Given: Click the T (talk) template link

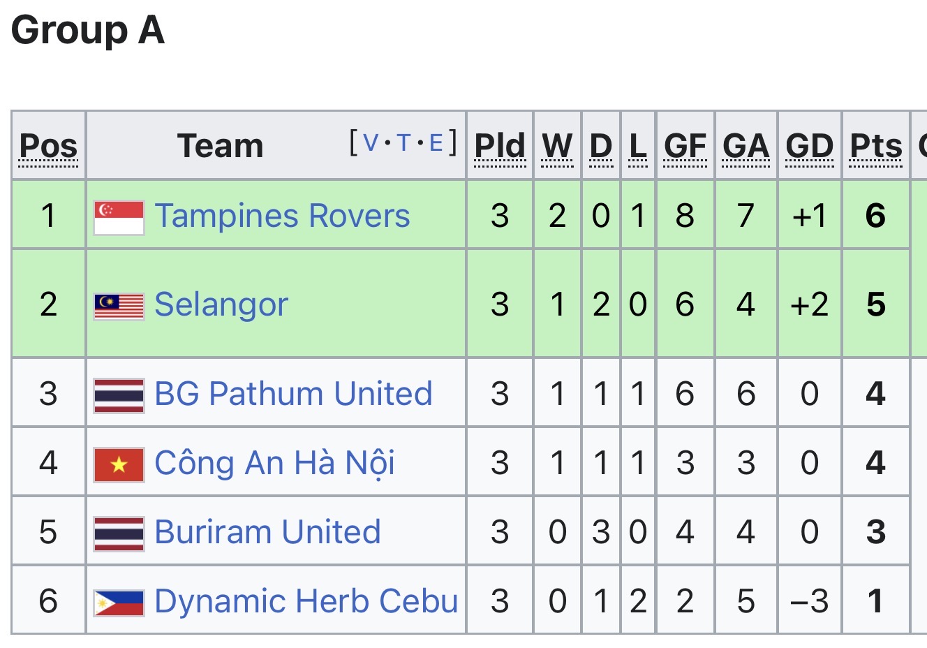Looking at the screenshot, I should [403, 143].
